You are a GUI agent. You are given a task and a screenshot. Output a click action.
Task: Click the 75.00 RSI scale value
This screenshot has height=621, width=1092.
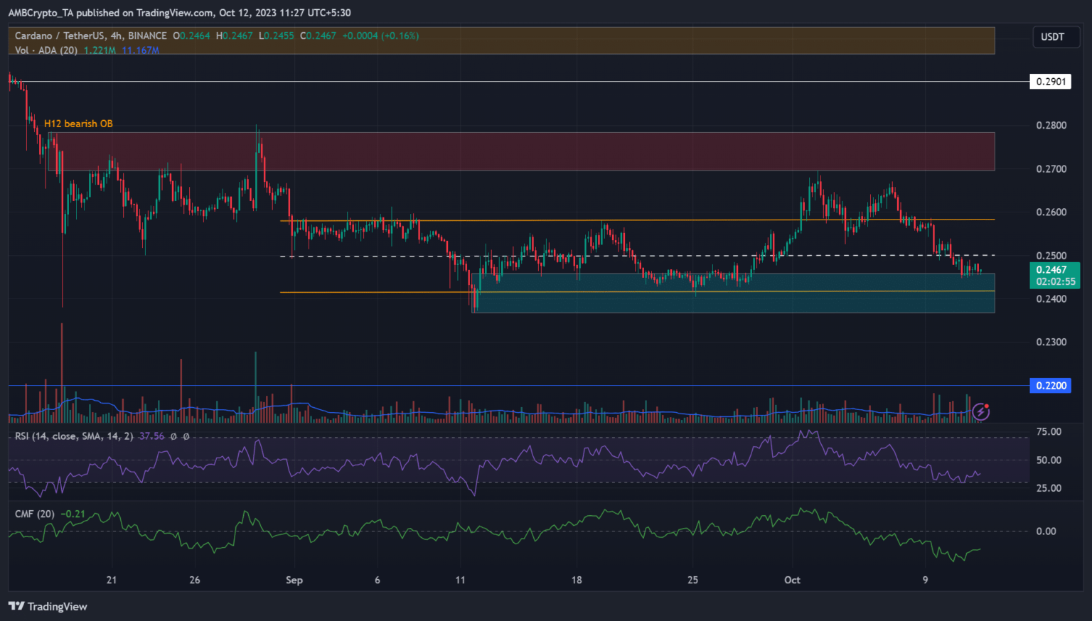[x=1049, y=432]
